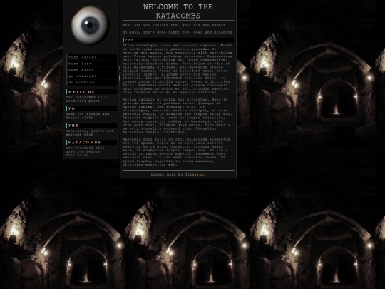Click the eyeball image in the sidebar
This screenshot has width=385, height=289.
(91, 25)
